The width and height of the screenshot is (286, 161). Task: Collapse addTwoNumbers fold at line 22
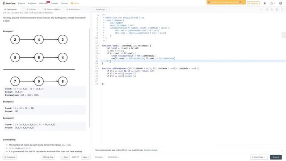pos(99,68)
